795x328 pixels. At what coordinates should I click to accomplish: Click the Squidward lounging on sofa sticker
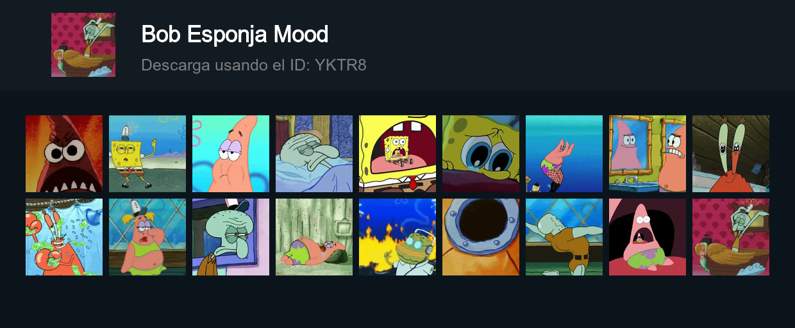731,237
